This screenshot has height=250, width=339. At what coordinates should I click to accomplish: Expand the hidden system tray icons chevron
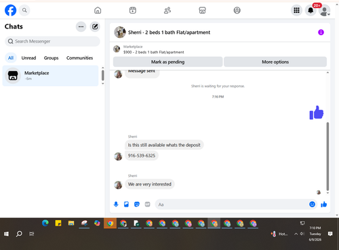tap(296, 234)
